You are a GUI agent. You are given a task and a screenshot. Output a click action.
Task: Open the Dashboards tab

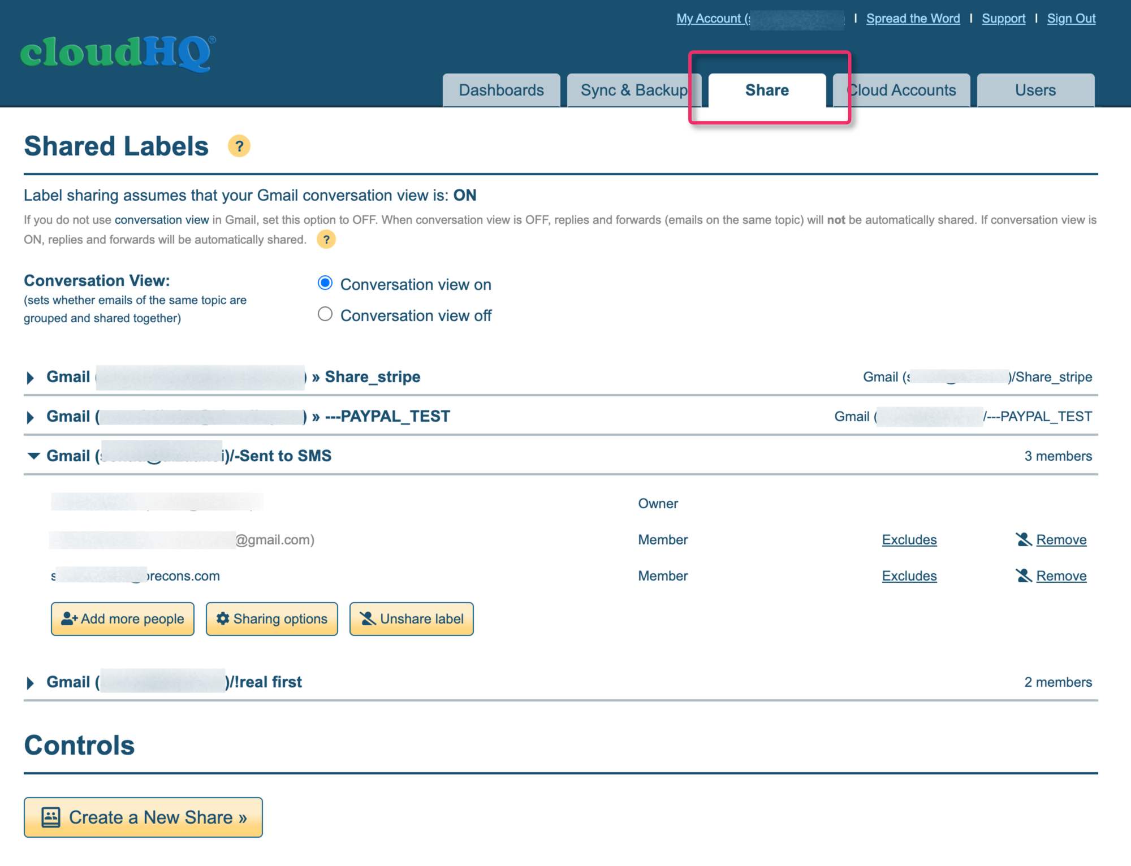502,90
